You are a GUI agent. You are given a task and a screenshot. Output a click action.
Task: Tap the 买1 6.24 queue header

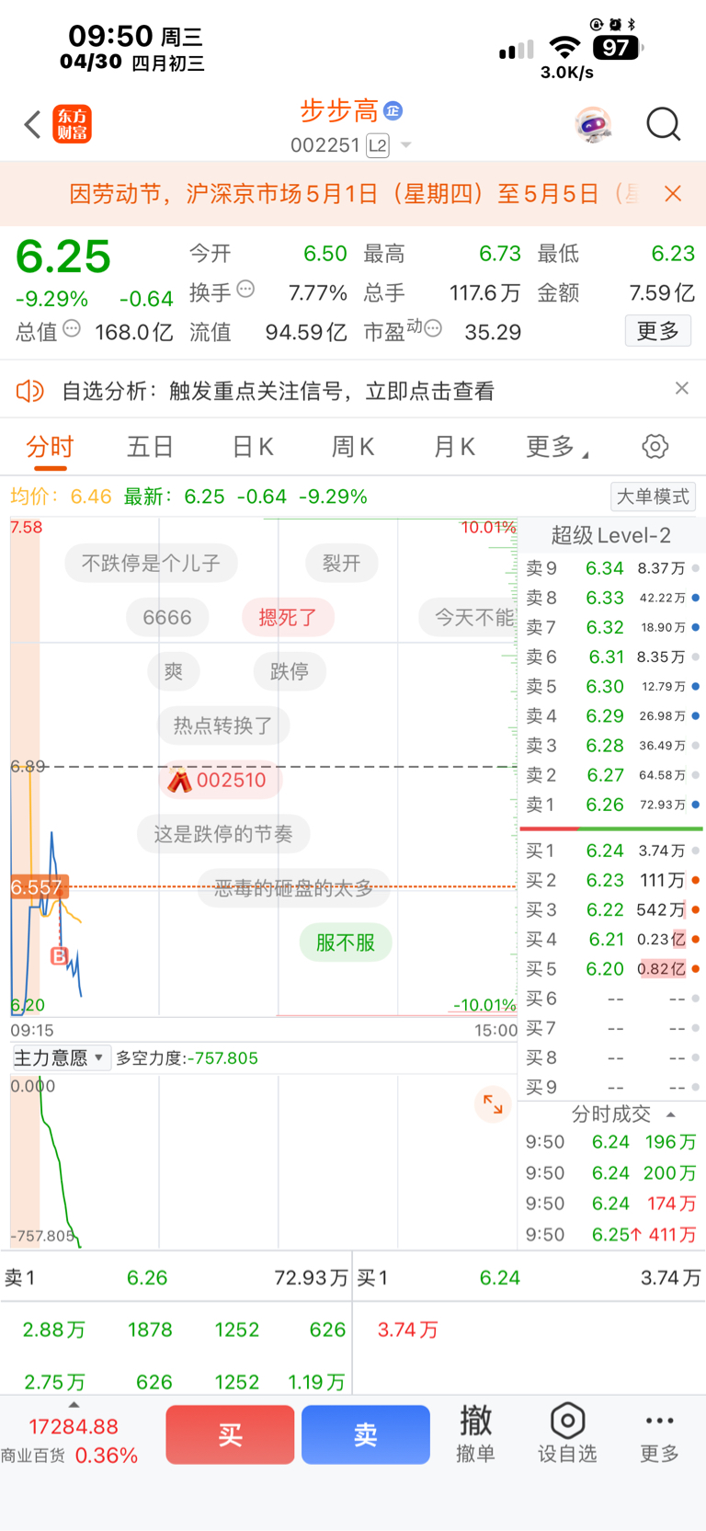pos(529,1277)
